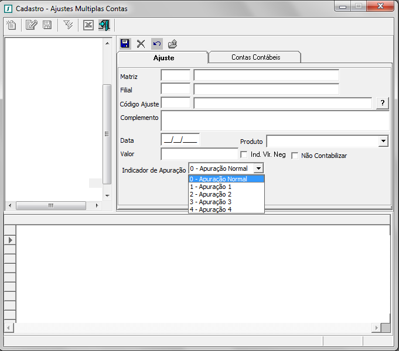
Task: Open the Produto dropdown
Action: [383, 141]
